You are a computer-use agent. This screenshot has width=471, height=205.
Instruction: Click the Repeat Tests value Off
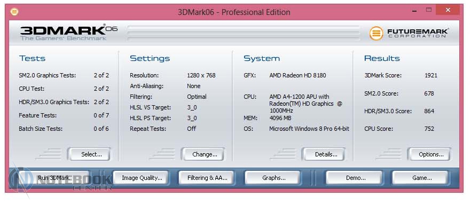[x=191, y=129]
